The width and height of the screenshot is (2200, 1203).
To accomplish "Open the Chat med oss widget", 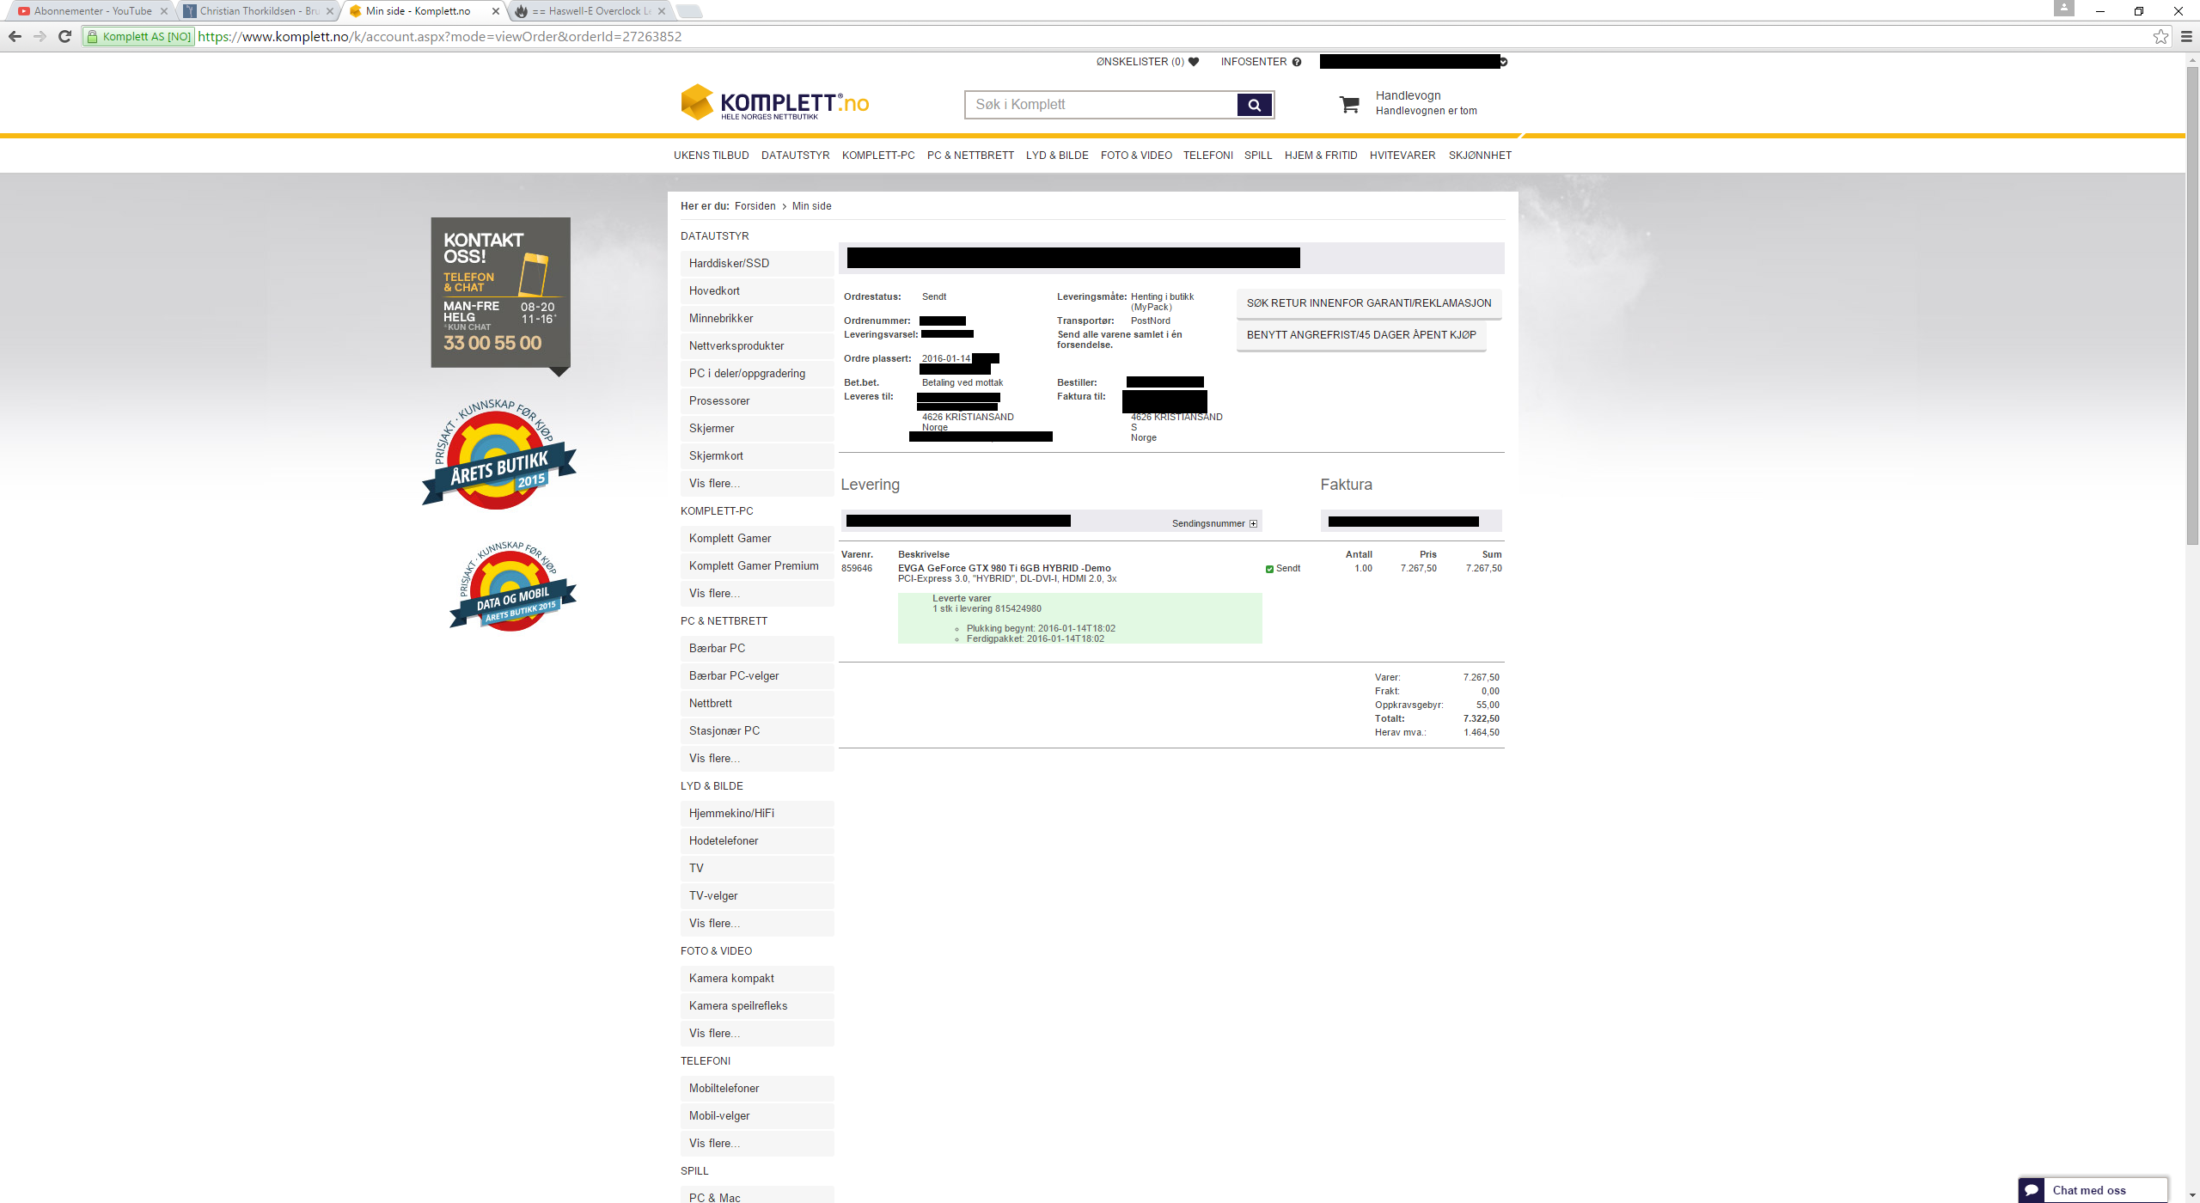I will pos(2093,1189).
